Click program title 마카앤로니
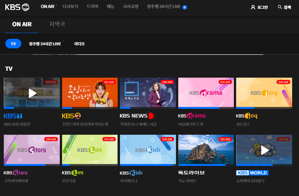The height and width of the screenshot is (196, 299). coord(128,181)
